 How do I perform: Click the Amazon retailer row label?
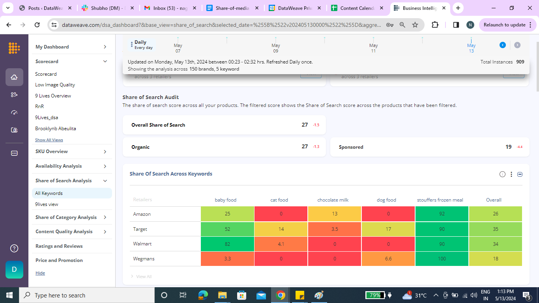tap(142, 214)
